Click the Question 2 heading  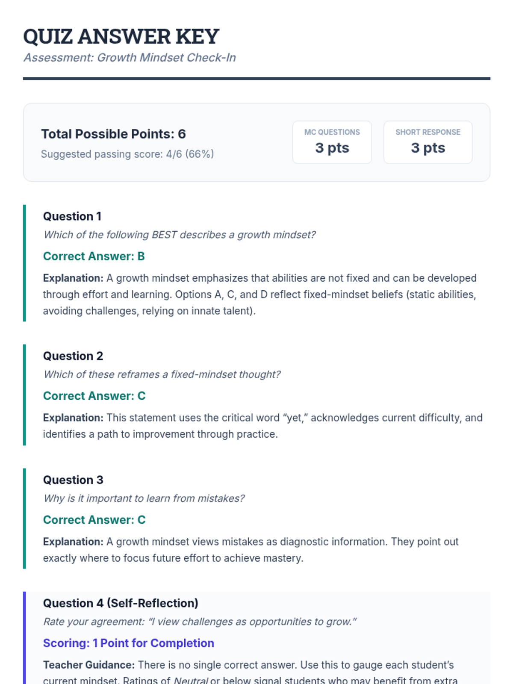[x=73, y=356]
